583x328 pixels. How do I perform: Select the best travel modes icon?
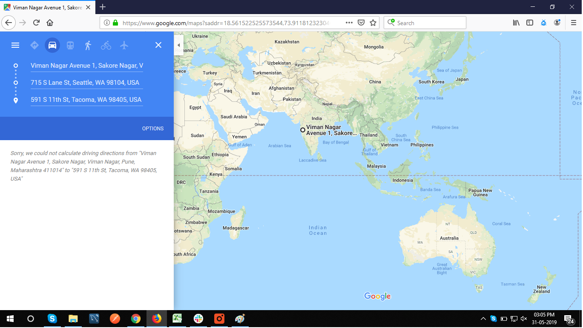(x=34, y=45)
